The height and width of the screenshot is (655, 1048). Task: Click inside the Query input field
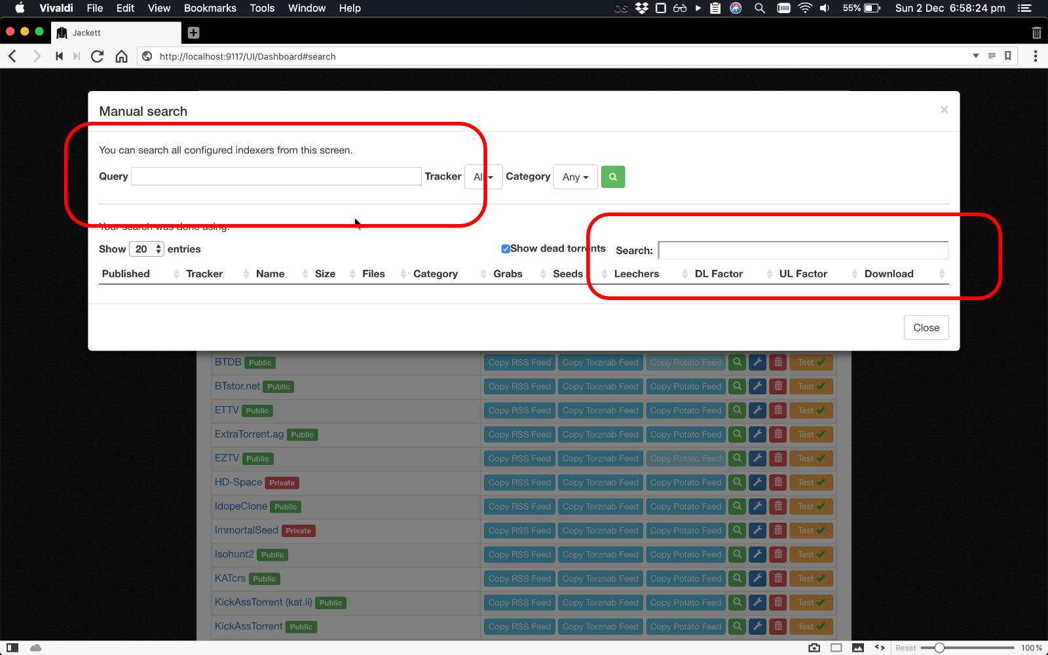pos(275,176)
